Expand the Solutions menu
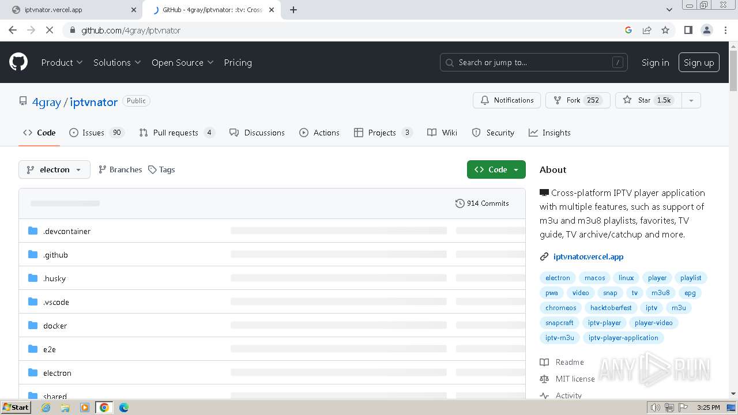This screenshot has height=415, width=738. click(x=117, y=62)
